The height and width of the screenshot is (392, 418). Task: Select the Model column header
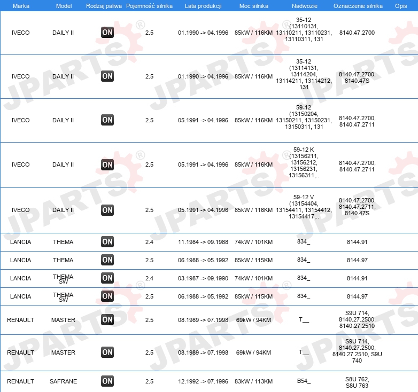tap(64, 6)
